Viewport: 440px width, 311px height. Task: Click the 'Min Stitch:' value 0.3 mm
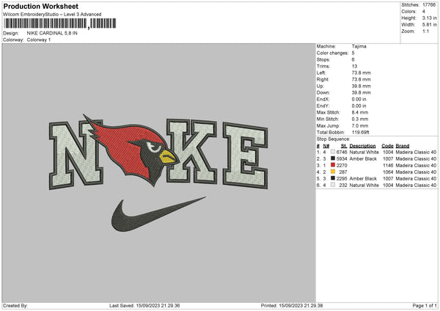(x=360, y=119)
